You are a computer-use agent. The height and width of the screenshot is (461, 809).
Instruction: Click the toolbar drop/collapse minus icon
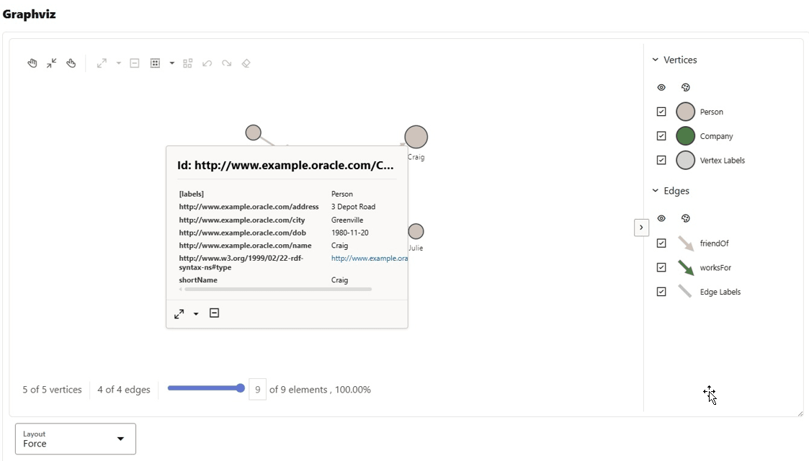pos(135,63)
